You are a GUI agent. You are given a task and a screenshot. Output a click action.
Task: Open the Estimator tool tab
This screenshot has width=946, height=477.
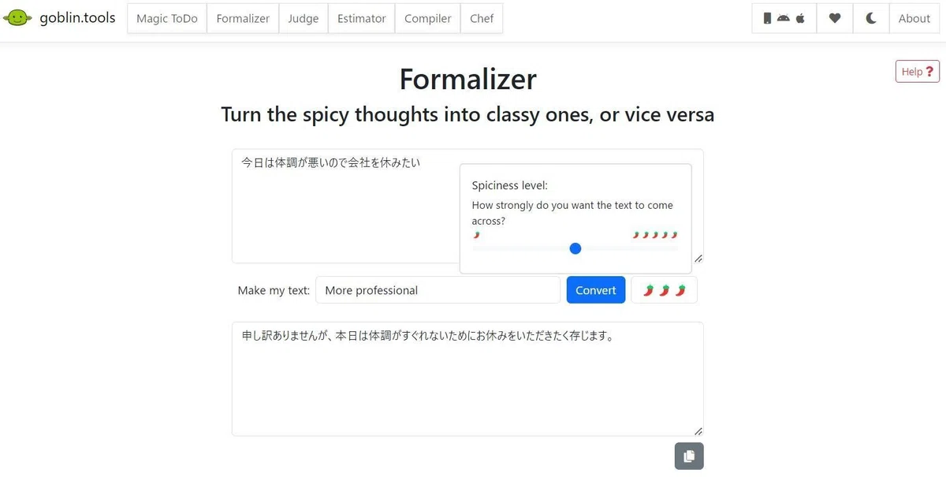click(362, 19)
